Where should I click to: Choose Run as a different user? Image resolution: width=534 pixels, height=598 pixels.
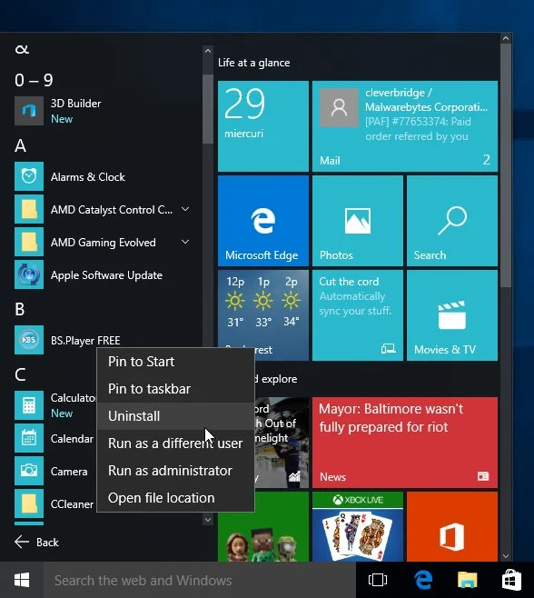(175, 444)
